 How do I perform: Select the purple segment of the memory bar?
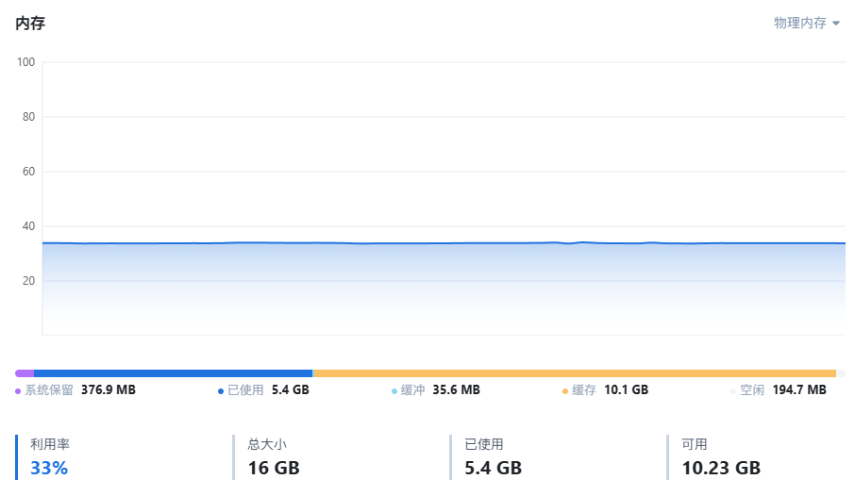click(x=25, y=373)
